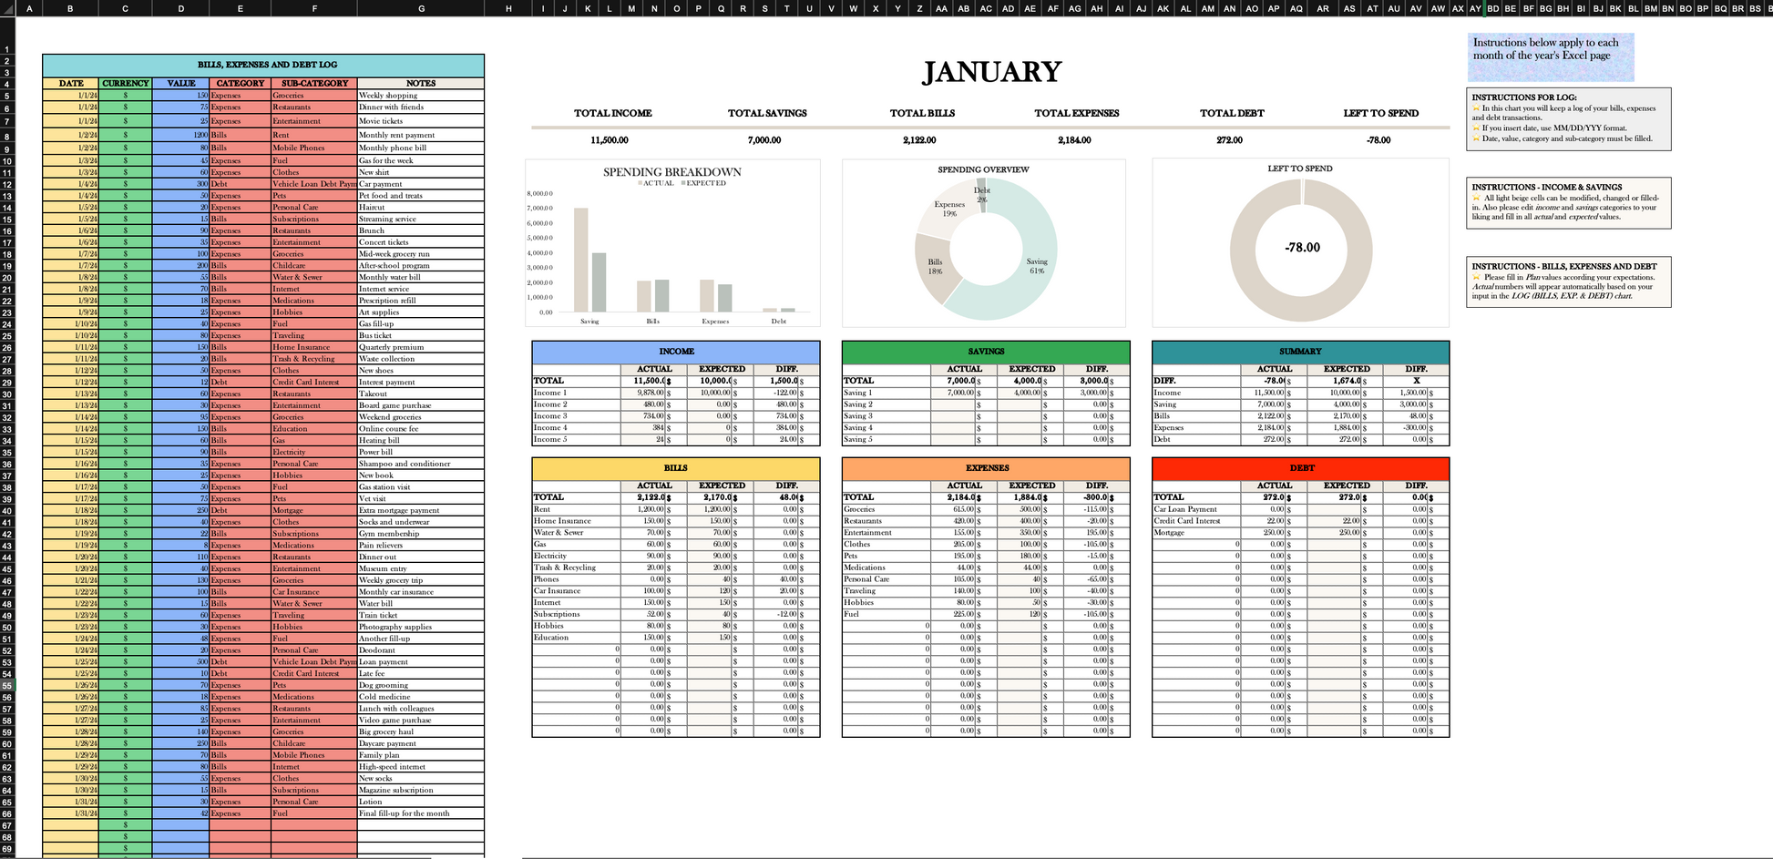
Task: Click the -78.00 center of the donut chart
Action: (1302, 248)
